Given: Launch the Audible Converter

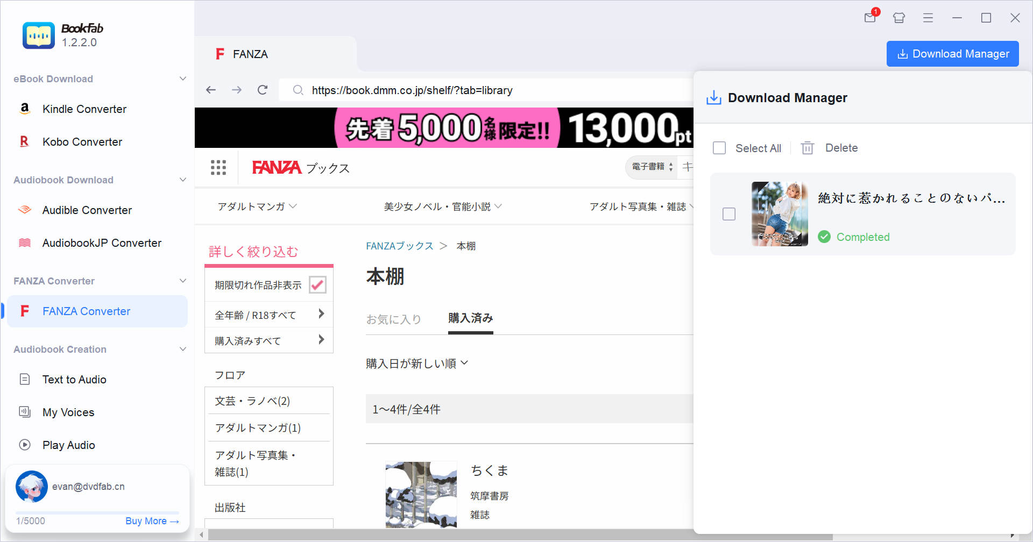Looking at the screenshot, I should click(x=87, y=210).
